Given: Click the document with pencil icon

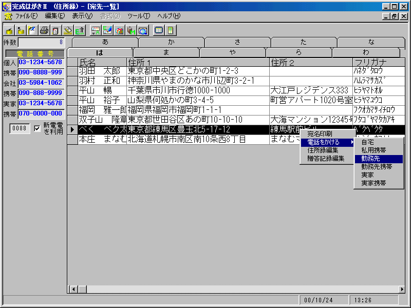Looking at the screenshot, I should 32,30.
